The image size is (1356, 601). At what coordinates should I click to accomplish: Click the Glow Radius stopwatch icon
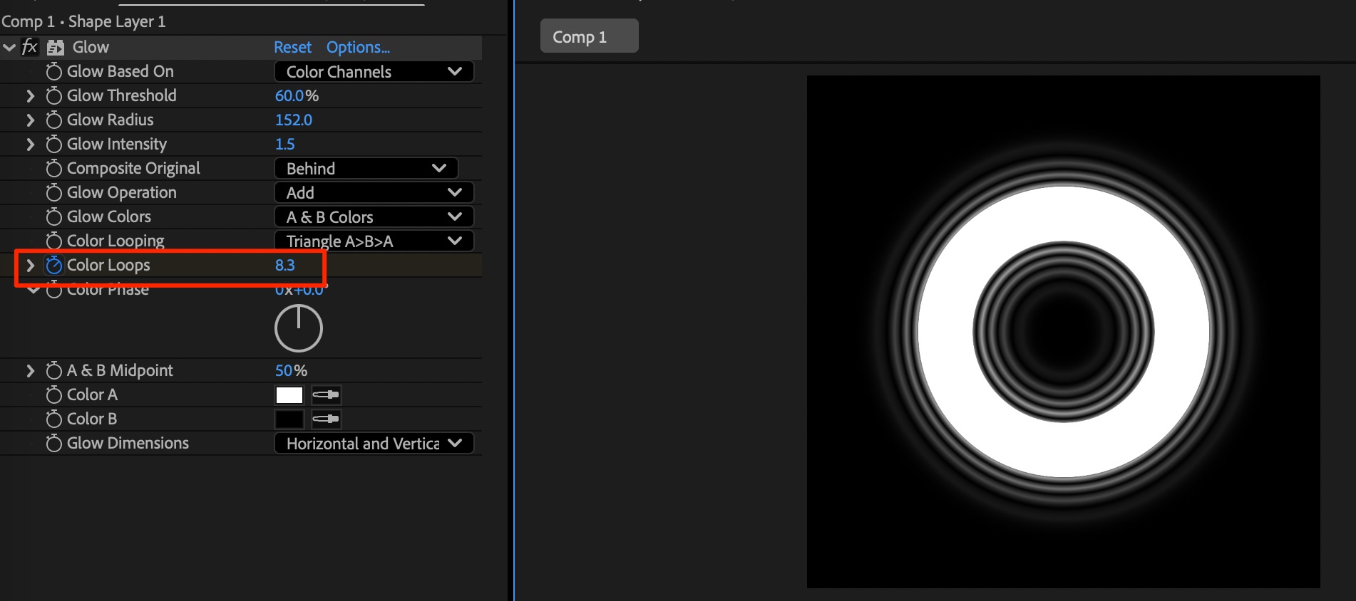pos(53,120)
